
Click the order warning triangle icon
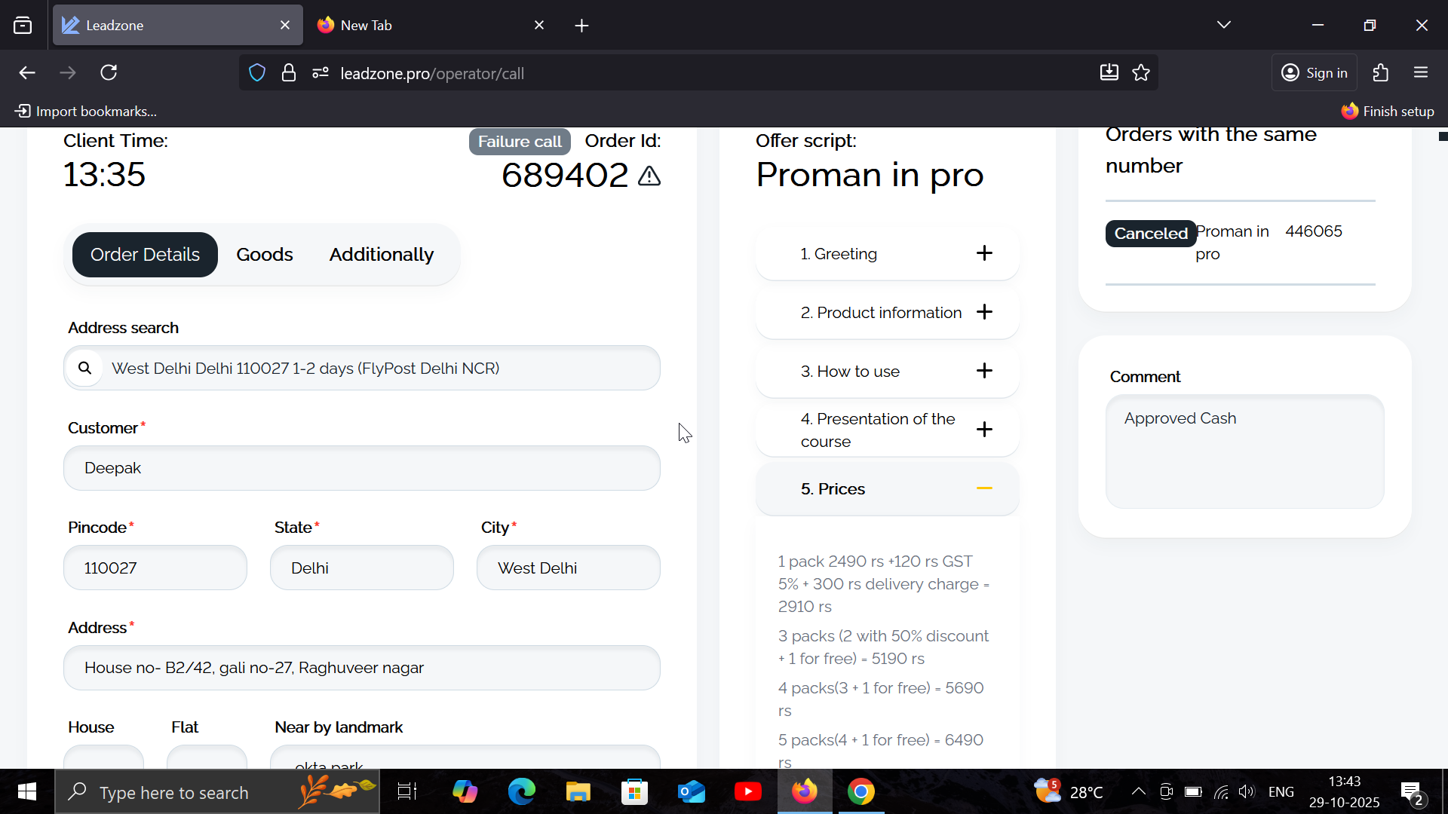(x=649, y=176)
